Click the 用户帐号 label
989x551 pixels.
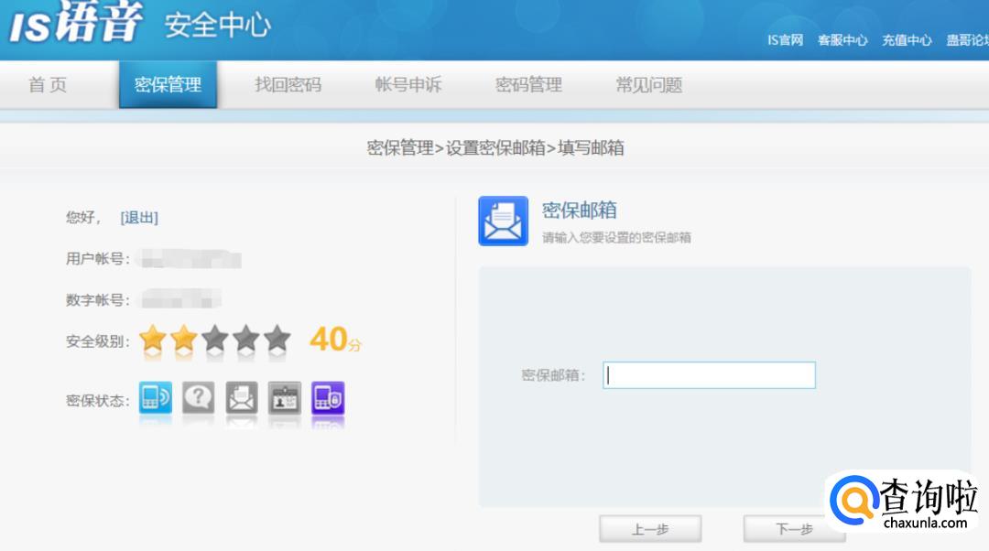[98, 258]
